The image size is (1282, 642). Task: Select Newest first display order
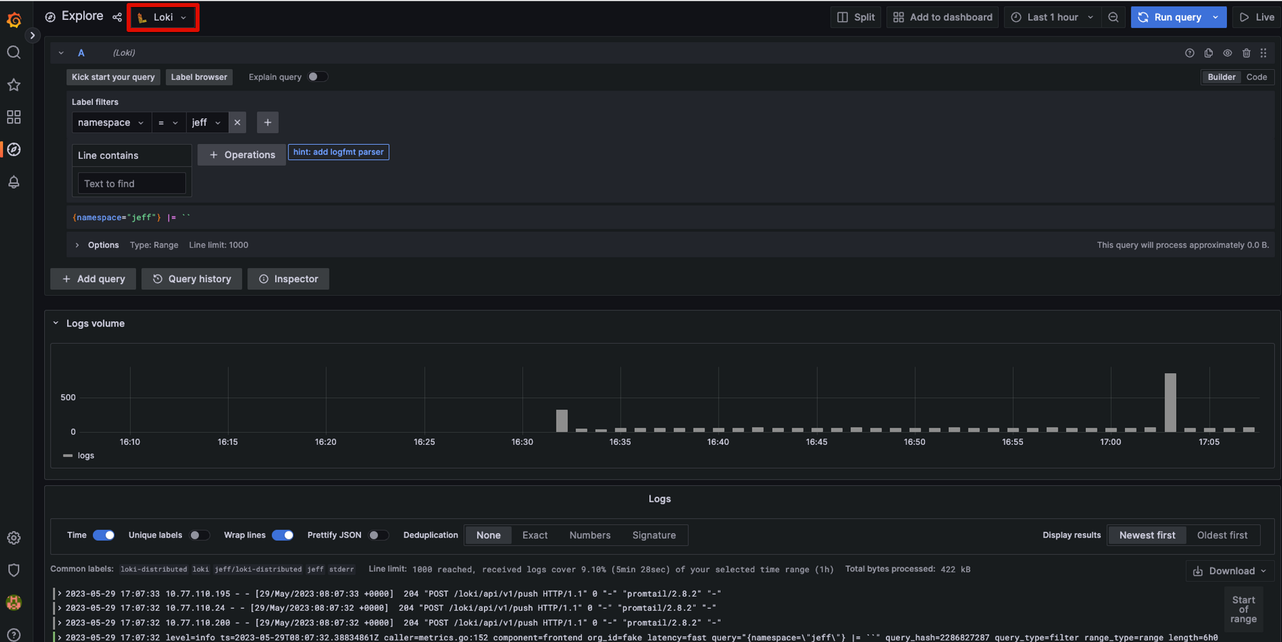(1147, 535)
